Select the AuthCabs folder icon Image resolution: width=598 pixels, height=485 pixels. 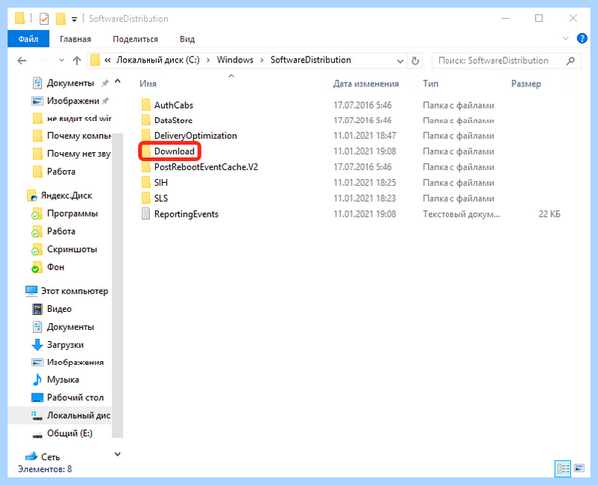[146, 105]
